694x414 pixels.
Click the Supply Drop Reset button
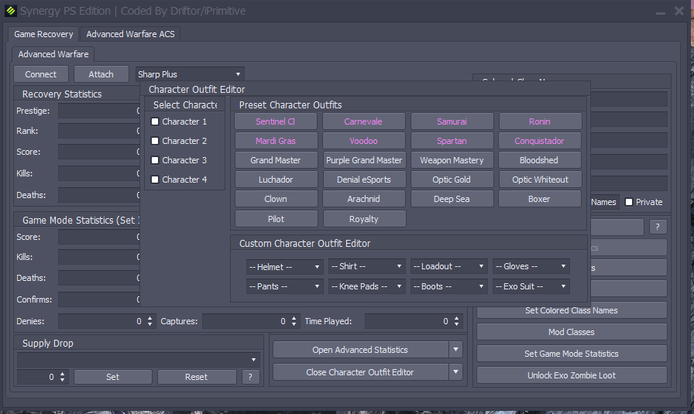[x=197, y=377]
